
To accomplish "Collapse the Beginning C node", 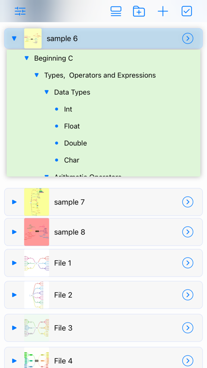I will 27,58.
